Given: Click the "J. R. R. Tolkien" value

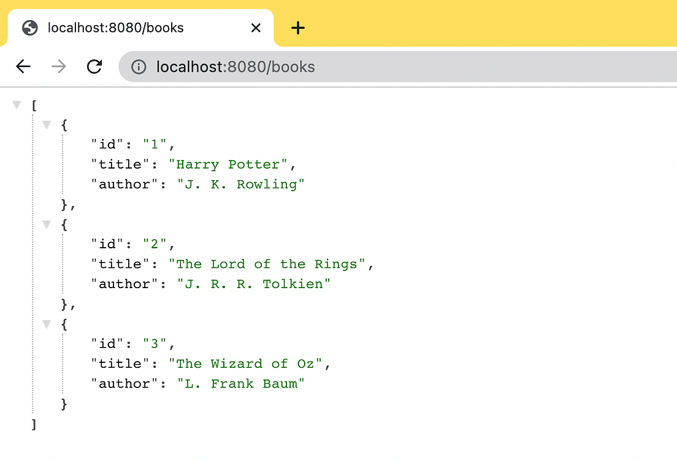Looking at the screenshot, I should pos(253,283).
